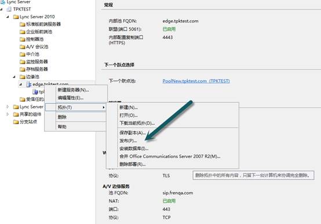
Task: Click the 共享的组件 folder icon
Action: 16,114
